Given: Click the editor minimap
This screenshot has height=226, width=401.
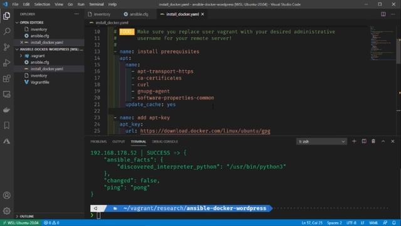Looking at the screenshot, I should pos(383,43).
